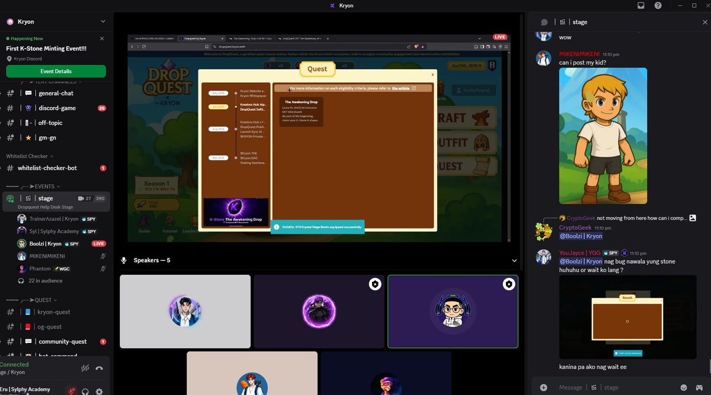
Task: Click the CryptoGeek username in chat
Action: 575,227
